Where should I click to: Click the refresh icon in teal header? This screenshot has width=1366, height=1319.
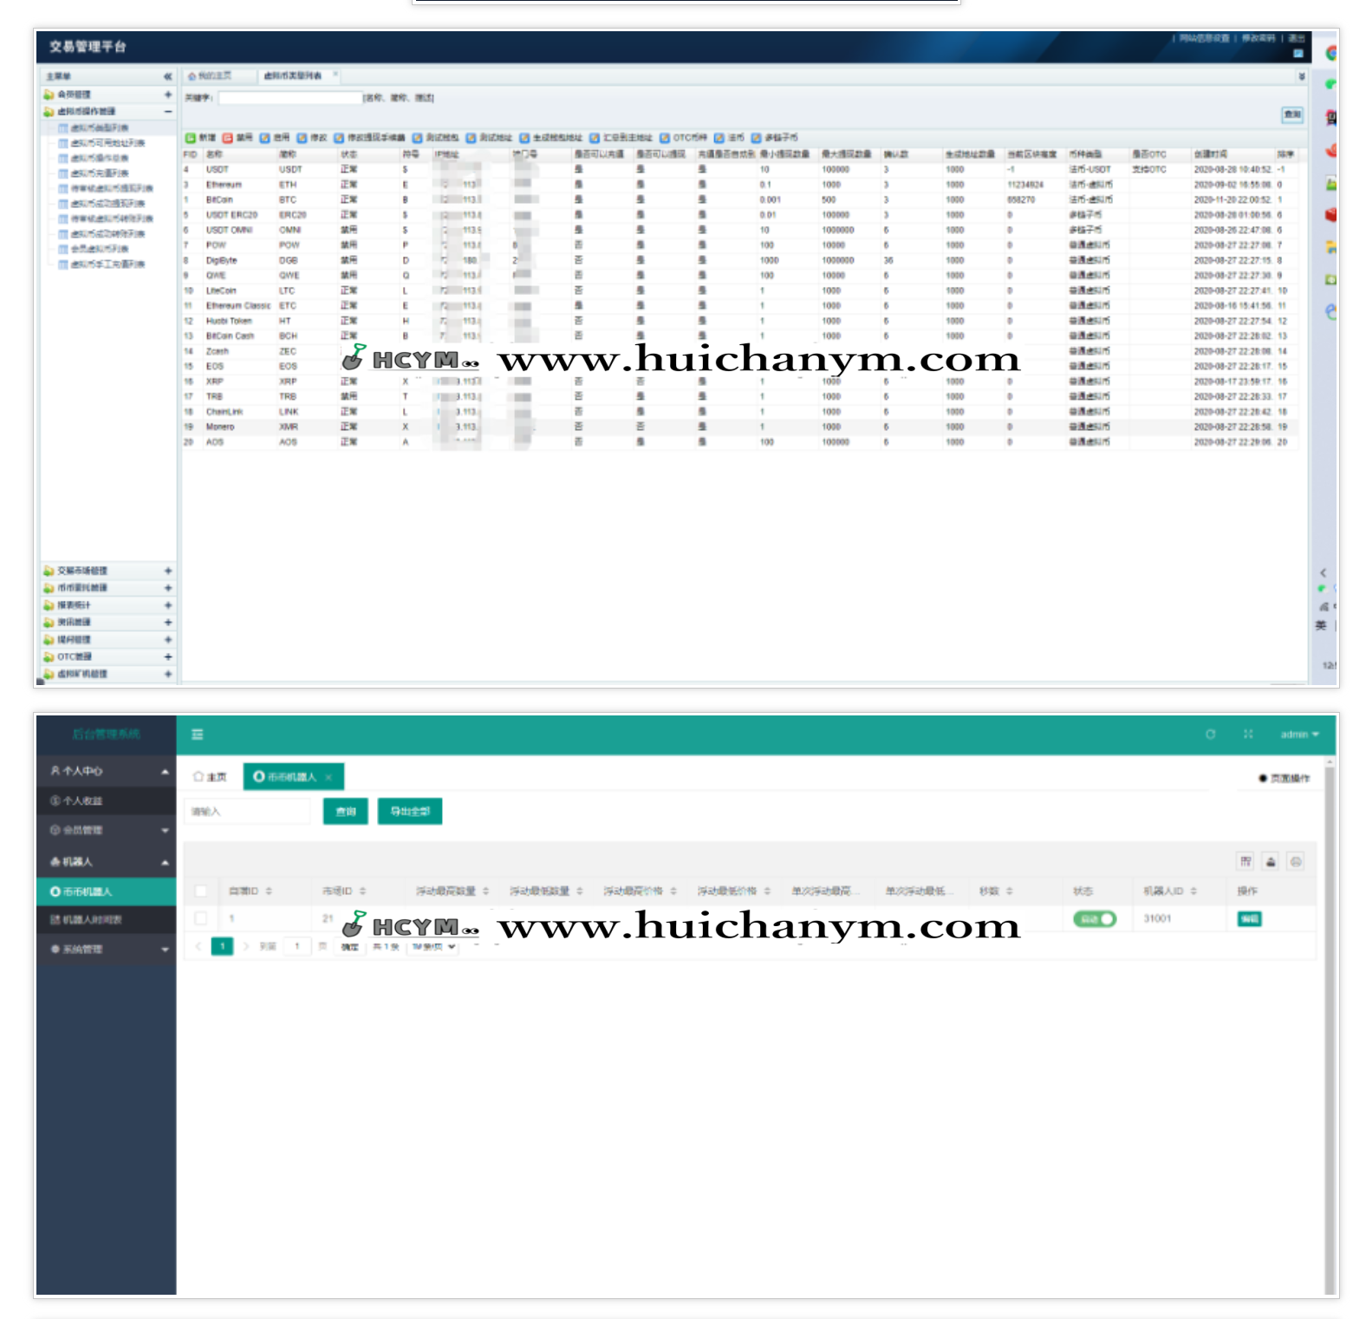tap(1210, 735)
